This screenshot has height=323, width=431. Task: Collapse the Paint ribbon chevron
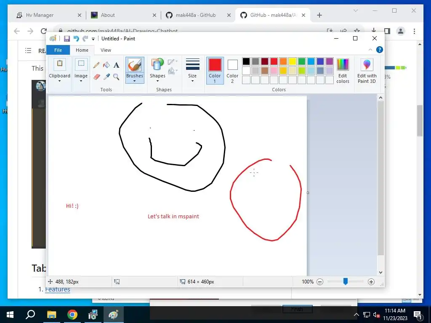pyautogui.click(x=370, y=50)
